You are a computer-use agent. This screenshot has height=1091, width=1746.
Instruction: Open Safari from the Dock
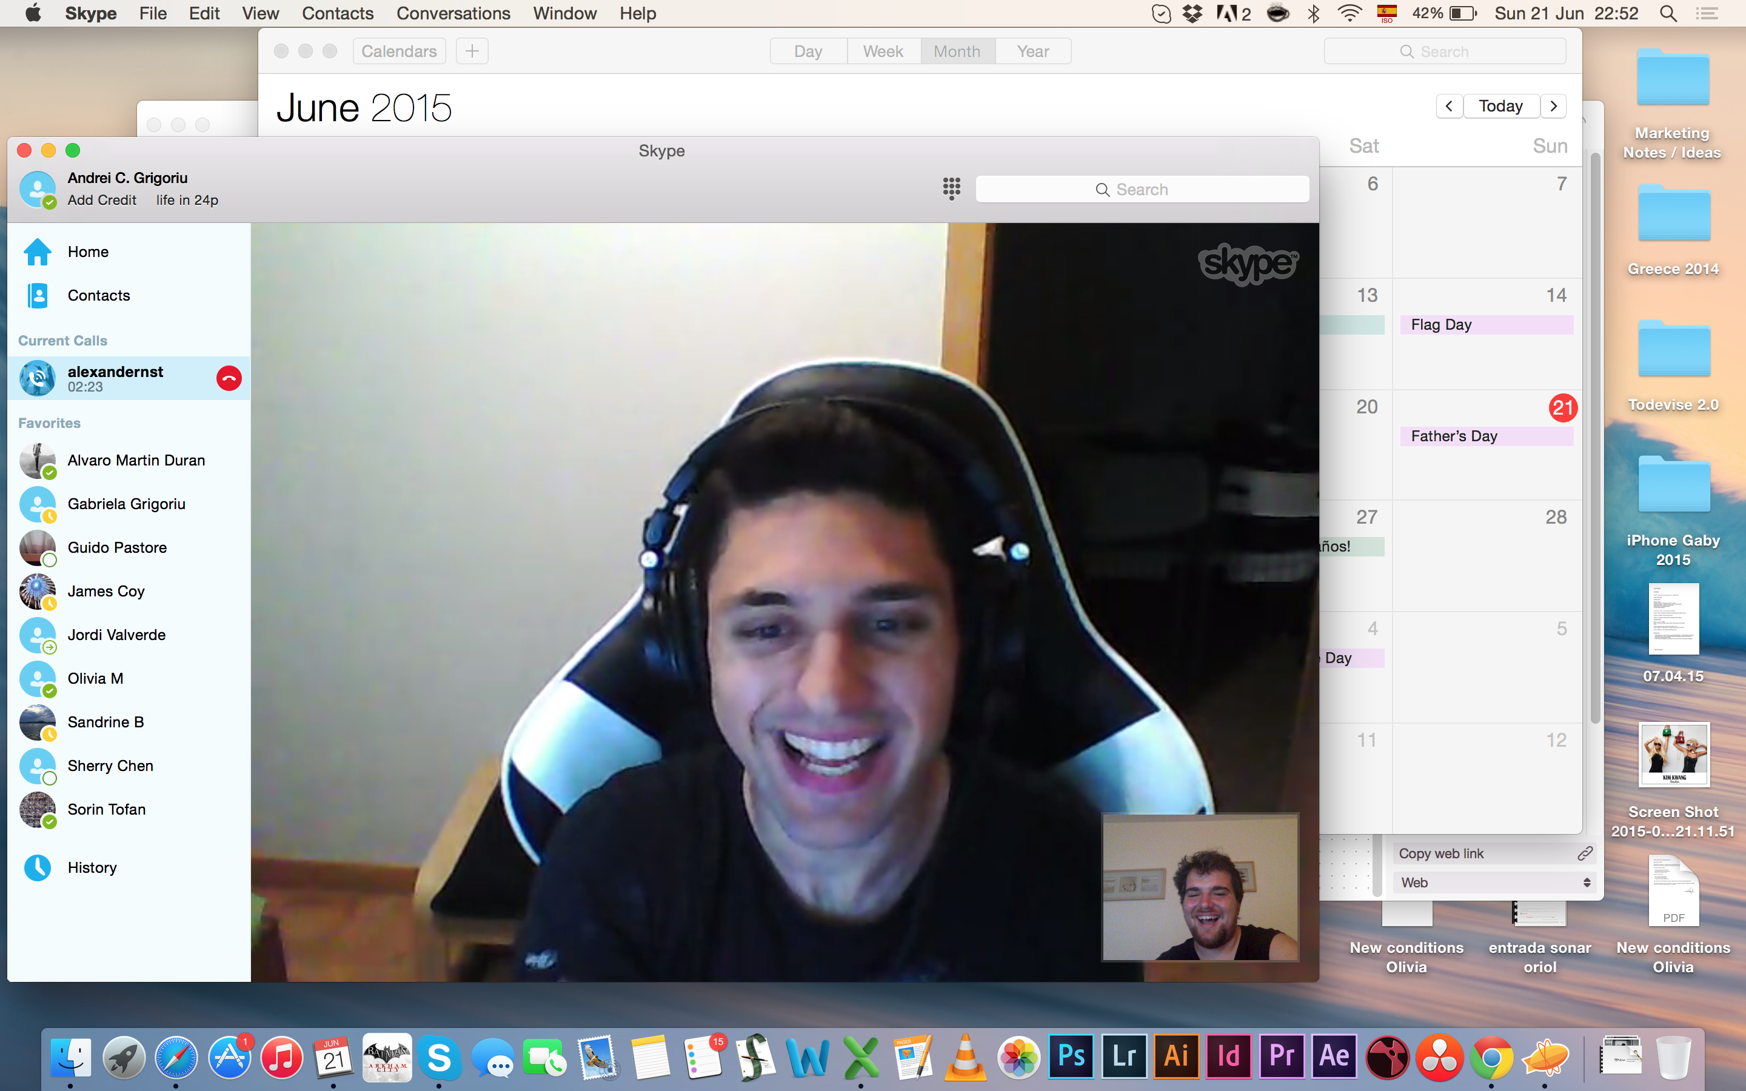point(176,1058)
